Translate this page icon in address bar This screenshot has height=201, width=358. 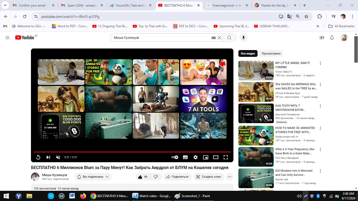tap(289, 16)
